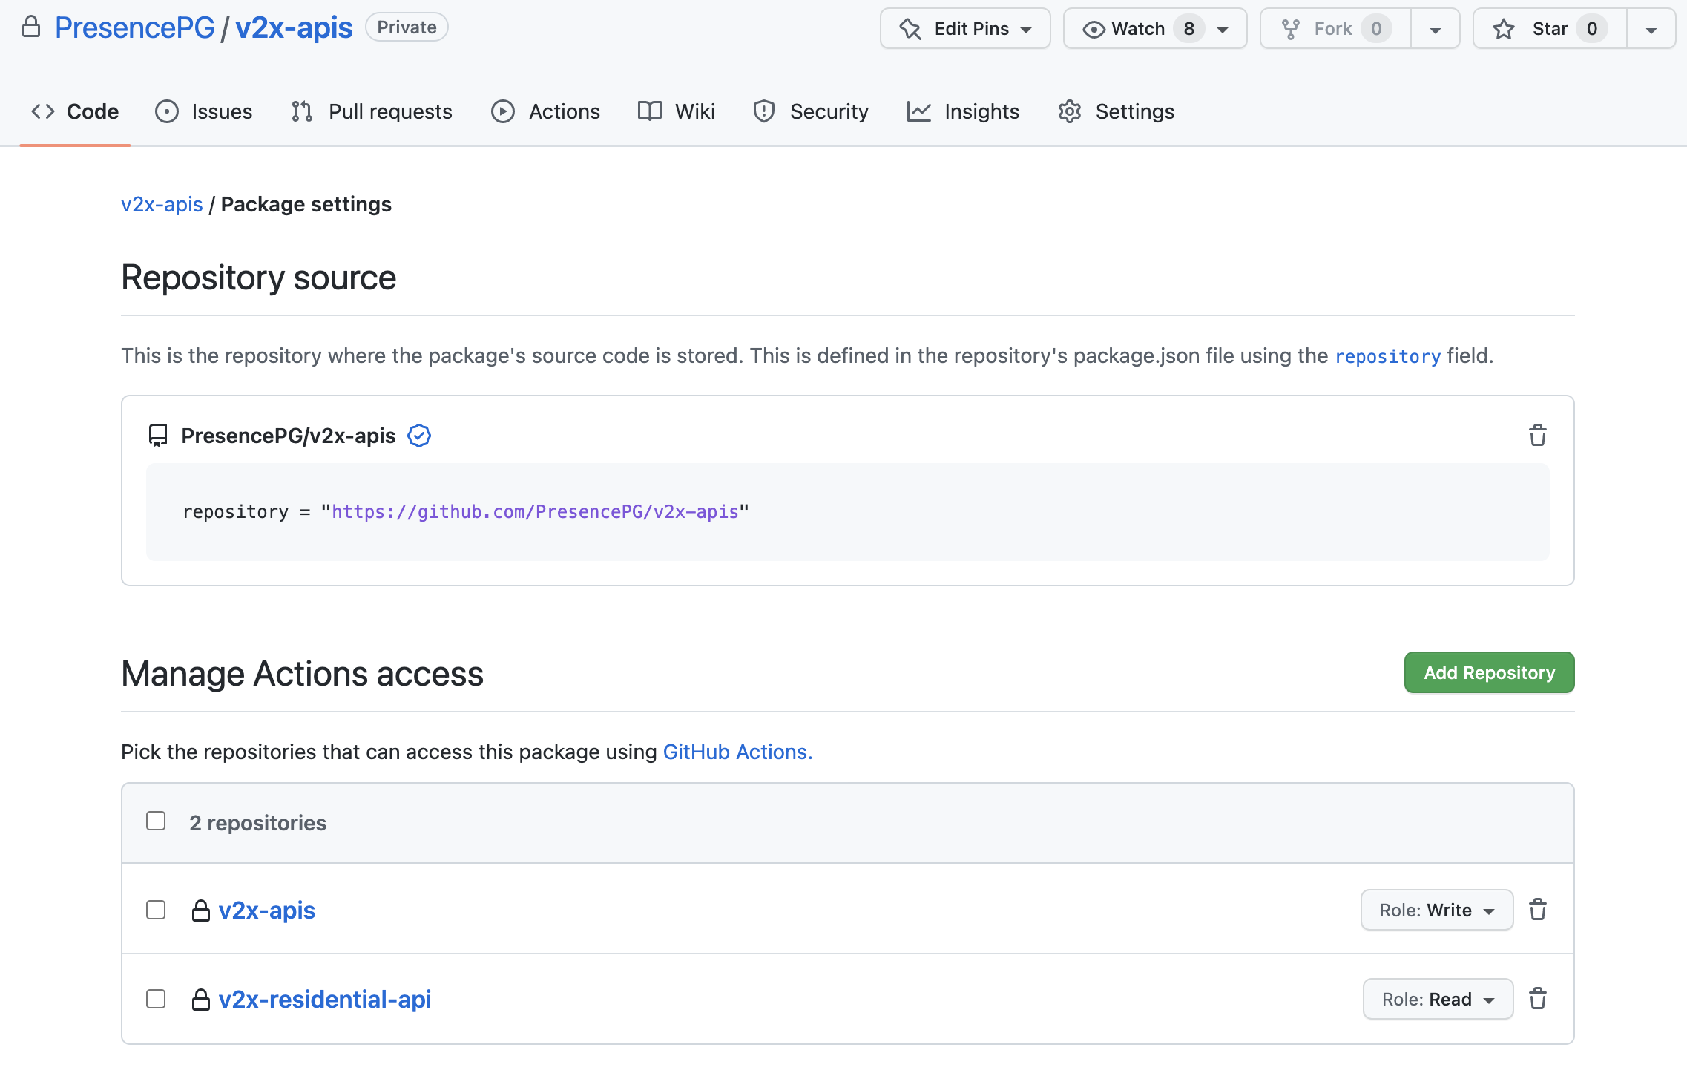Remove v2x-residential-api access with trash icon
This screenshot has width=1687, height=1076.
click(1538, 999)
